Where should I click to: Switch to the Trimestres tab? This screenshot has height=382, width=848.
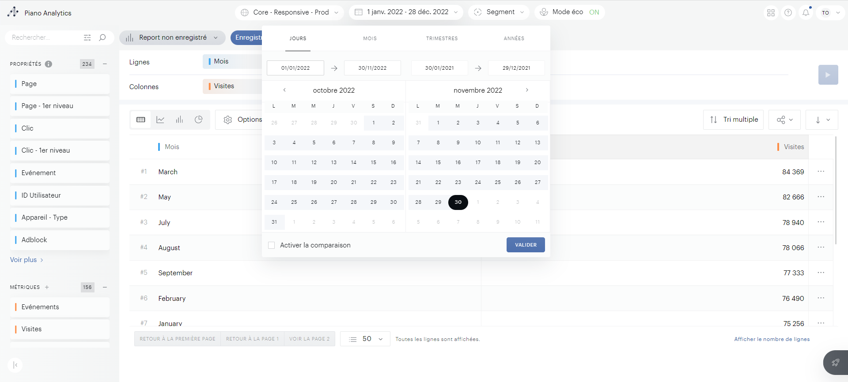(442, 38)
